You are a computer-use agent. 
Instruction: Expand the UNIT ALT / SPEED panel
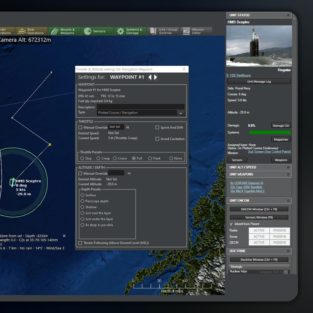(288, 167)
